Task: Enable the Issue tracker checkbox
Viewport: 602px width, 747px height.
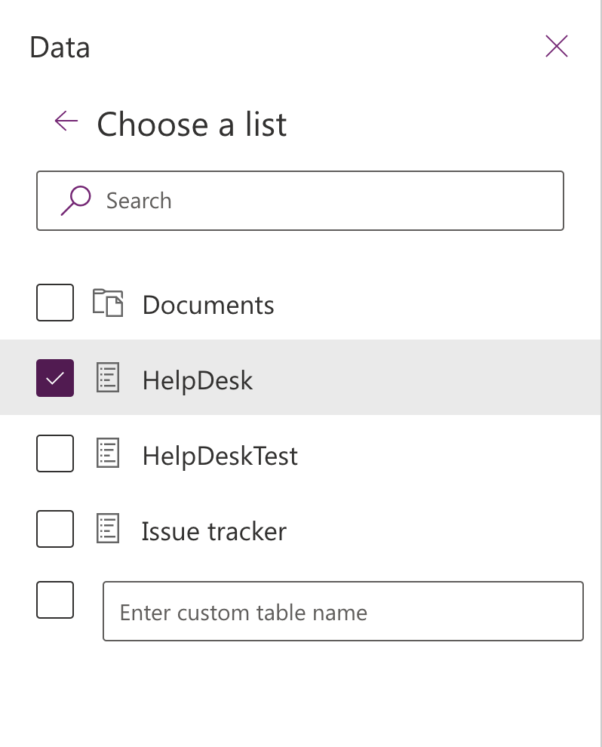Action: tap(55, 529)
